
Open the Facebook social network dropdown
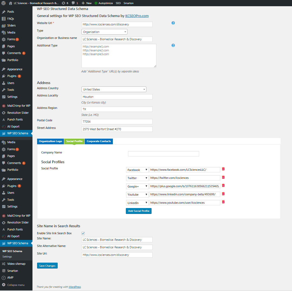click(137, 170)
